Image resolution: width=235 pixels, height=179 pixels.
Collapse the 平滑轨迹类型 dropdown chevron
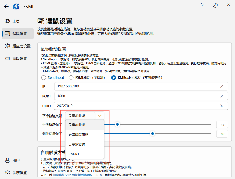tap(100, 116)
